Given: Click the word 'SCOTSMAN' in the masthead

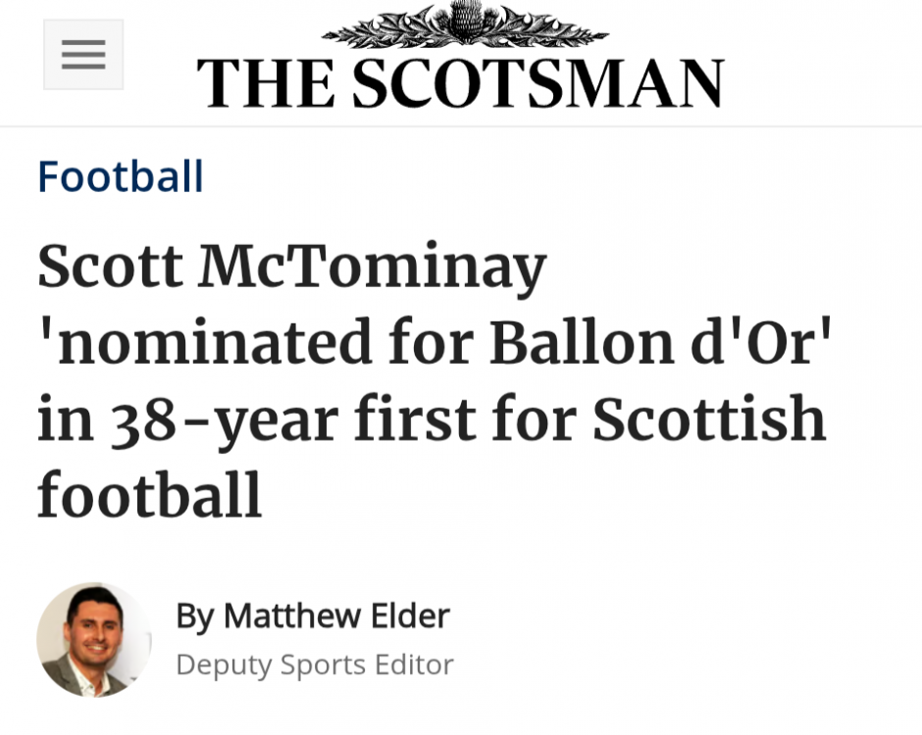Looking at the screenshot, I should (538, 84).
